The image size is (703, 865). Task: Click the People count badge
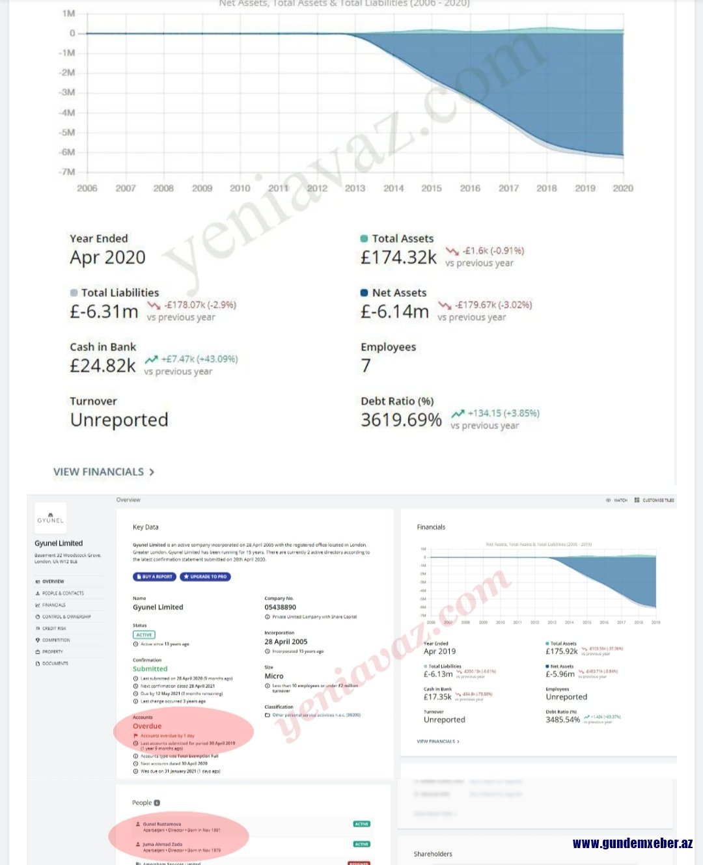click(x=157, y=803)
